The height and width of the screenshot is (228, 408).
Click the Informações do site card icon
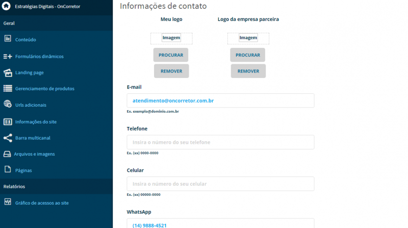[x=8, y=121]
